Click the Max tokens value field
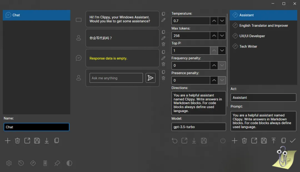The width and height of the screenshot is (300, 172). pos(191,36)
